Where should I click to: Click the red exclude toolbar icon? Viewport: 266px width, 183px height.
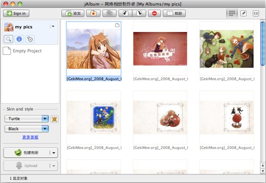tap(154, 13)
